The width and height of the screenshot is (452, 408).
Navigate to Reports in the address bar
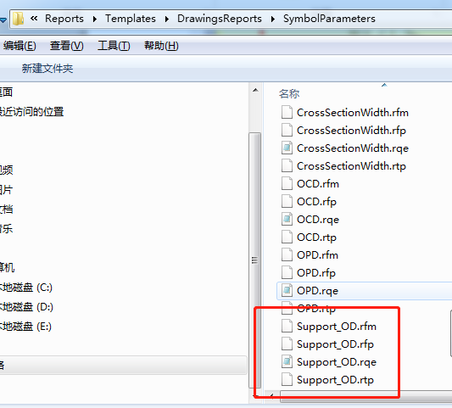(64, 19)
